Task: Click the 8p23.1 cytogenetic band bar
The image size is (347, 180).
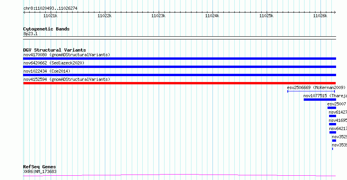Action: point(179,38)
